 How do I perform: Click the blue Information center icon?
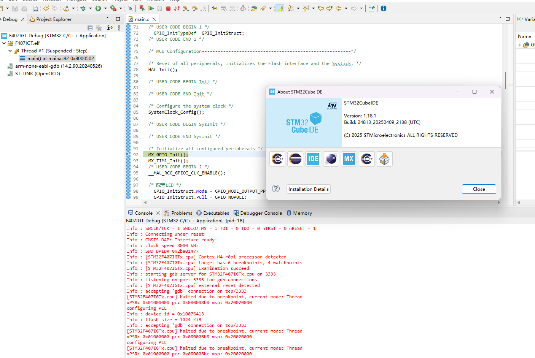click(x=384, y=8)
